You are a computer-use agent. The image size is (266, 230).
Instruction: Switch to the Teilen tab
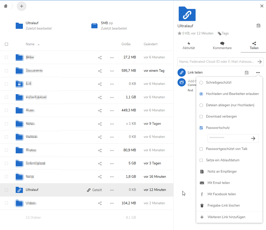pos(254,46)
